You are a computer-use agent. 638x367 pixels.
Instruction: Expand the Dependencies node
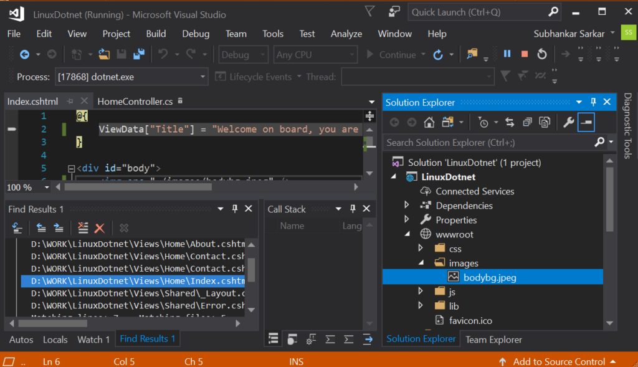[406, 205]
